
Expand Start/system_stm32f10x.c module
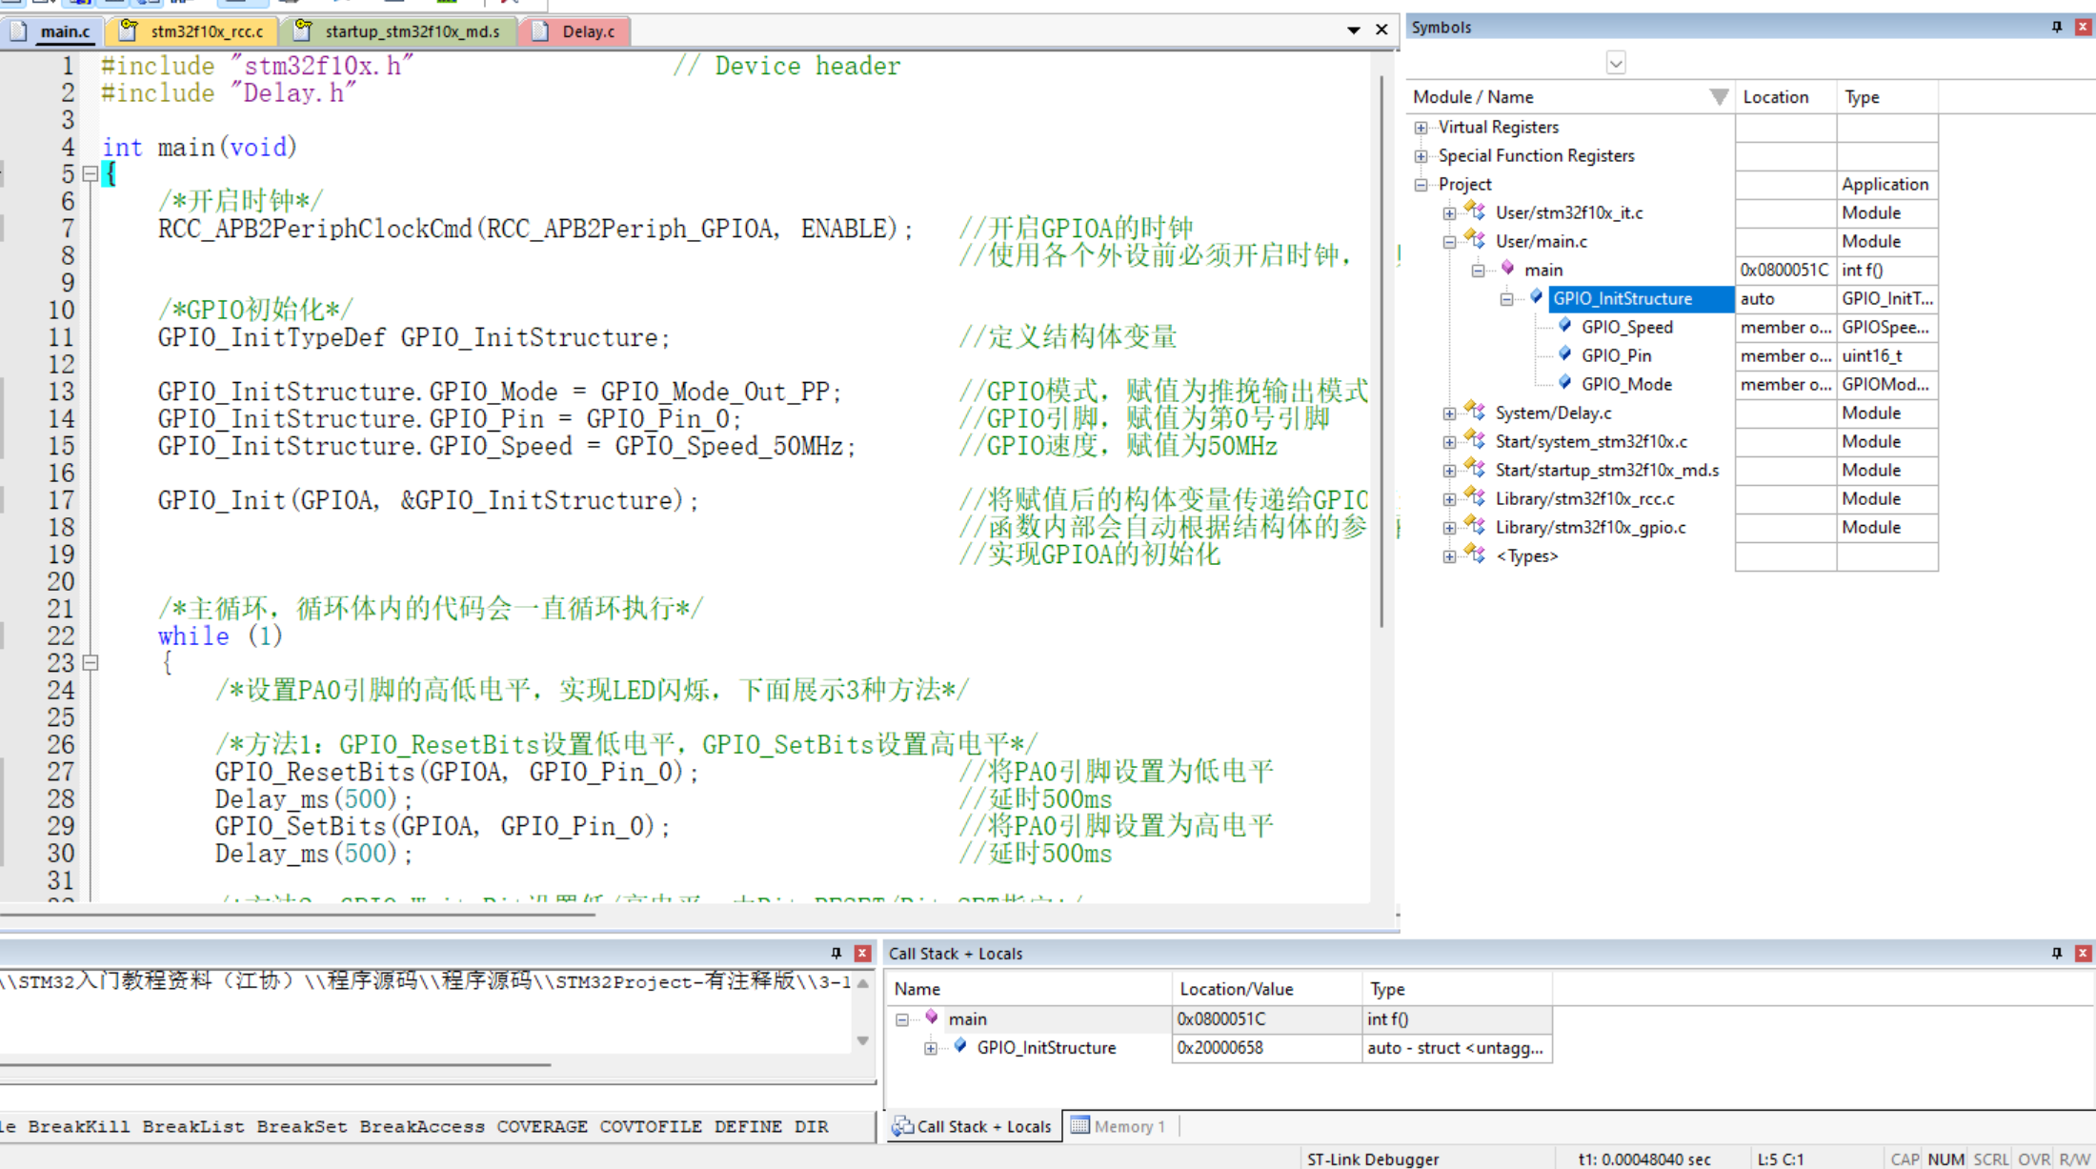(1450, 442)
